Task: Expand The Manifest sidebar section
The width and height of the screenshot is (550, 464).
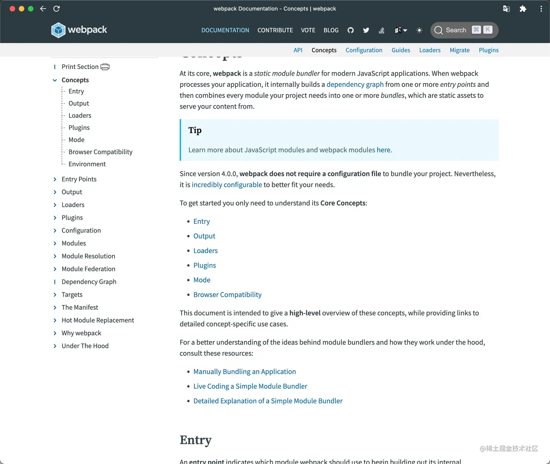Action: 55,308
